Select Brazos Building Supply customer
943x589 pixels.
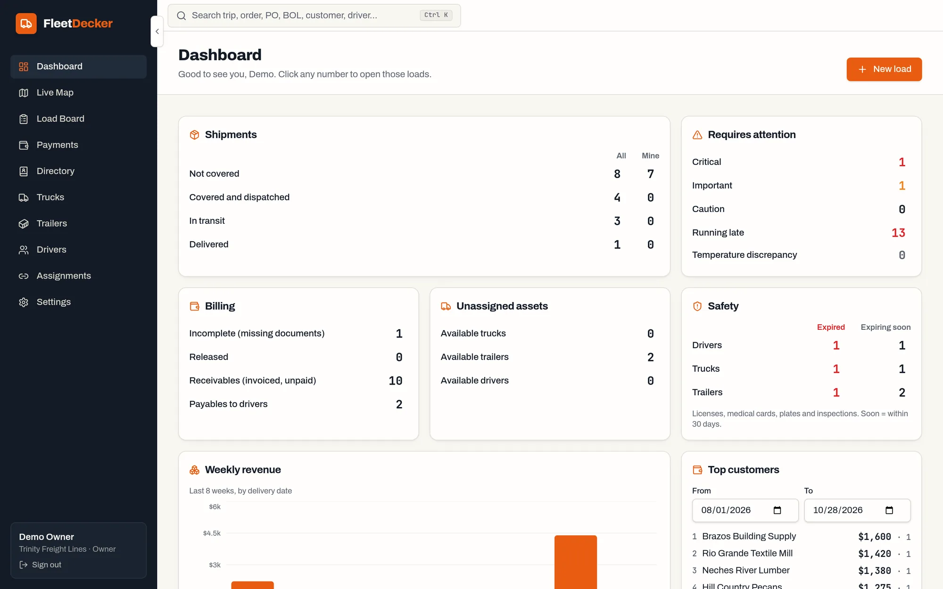click(749, 536)
